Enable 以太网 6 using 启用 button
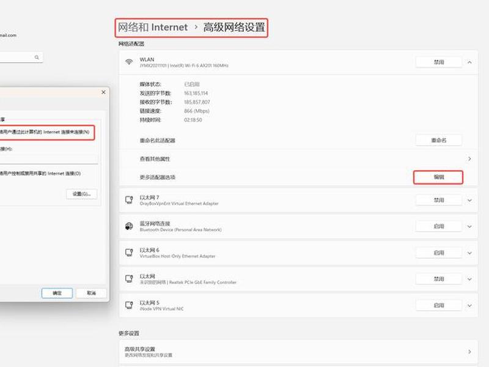 click(x=439, y=253)
